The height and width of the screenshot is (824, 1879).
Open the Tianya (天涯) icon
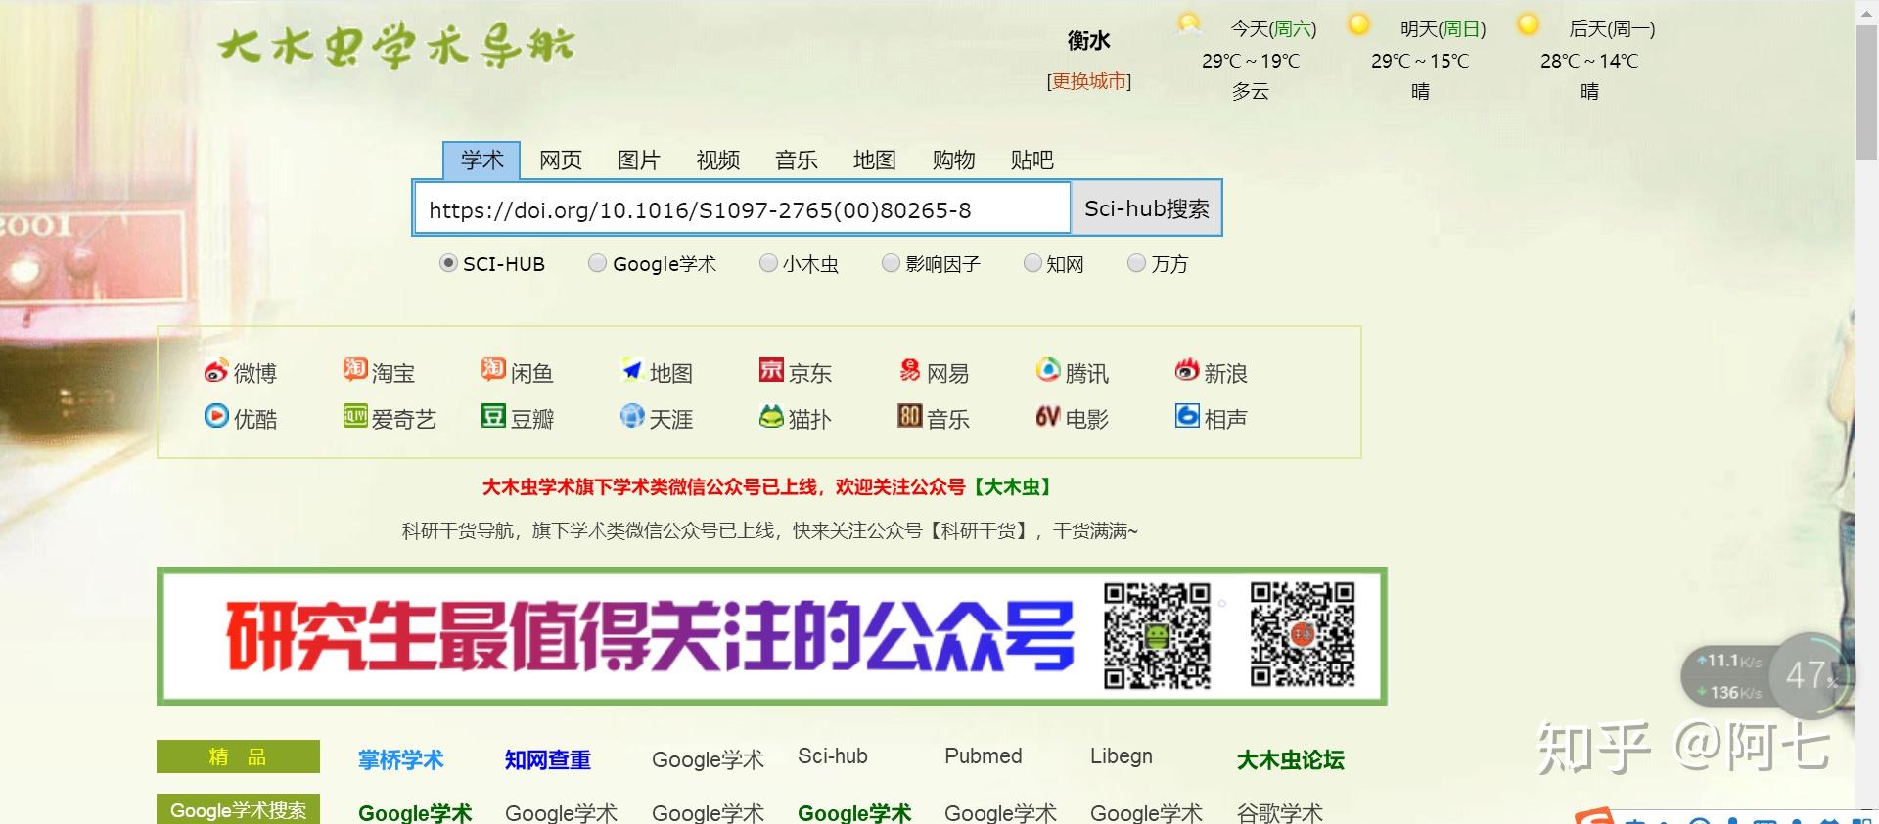click(632, 416)
